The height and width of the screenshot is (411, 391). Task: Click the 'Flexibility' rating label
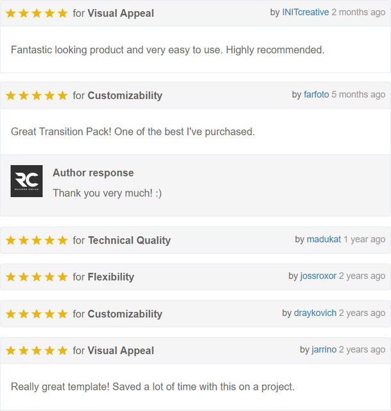point(111,277)
